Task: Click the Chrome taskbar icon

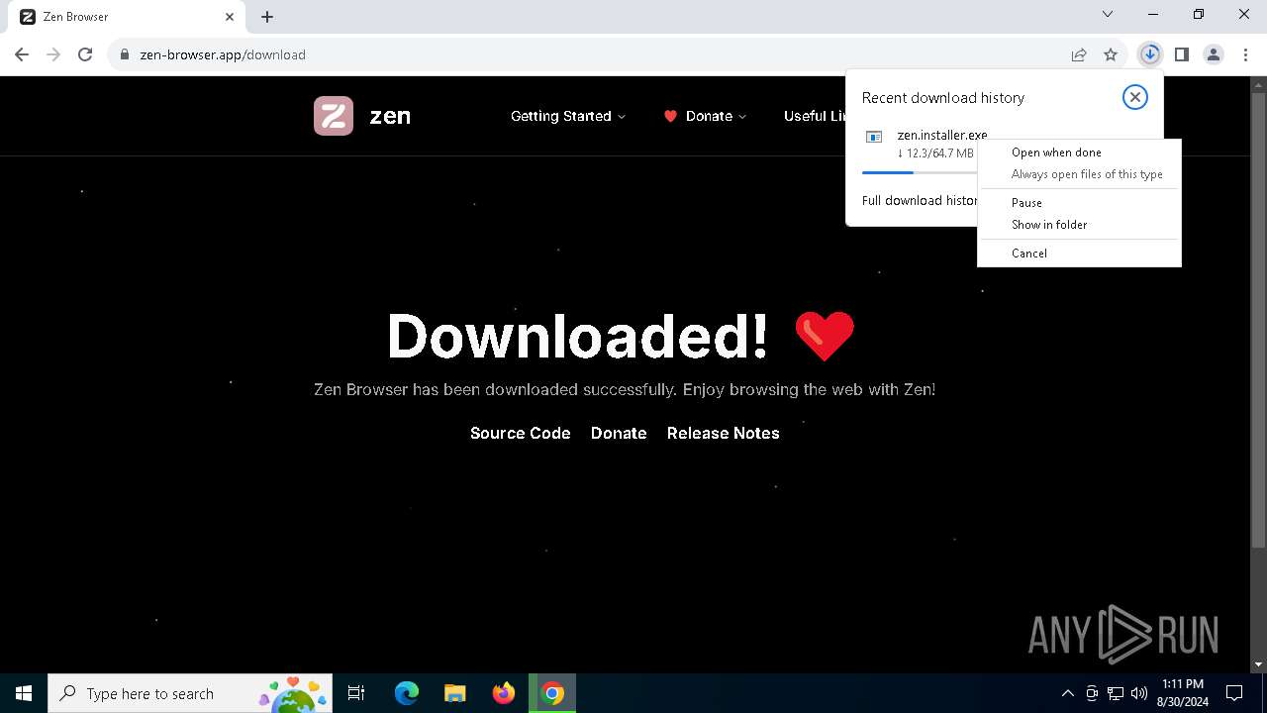Action: pyautogui.click(x=552, y=693)
